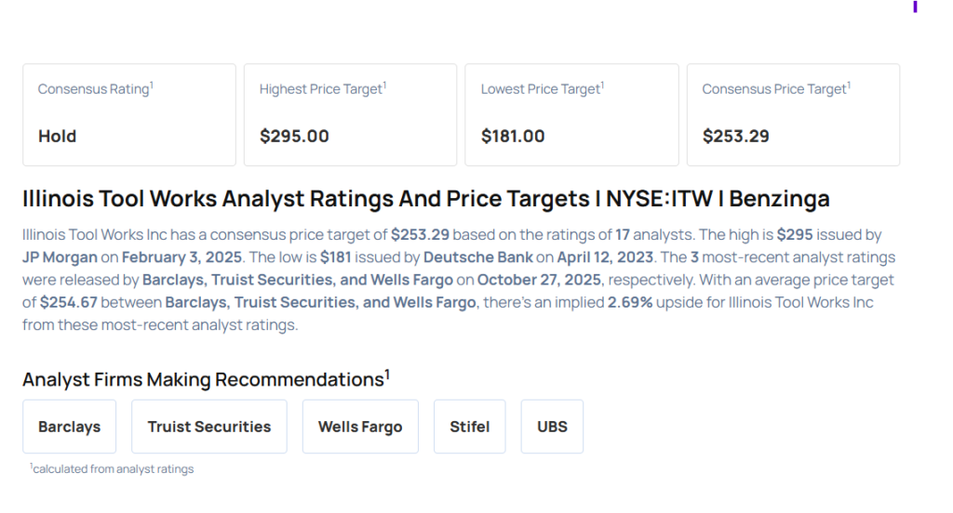This screenshot has height=513, width=953.
Task: Click the small purple marker in black header
Action: pos(915,7)
